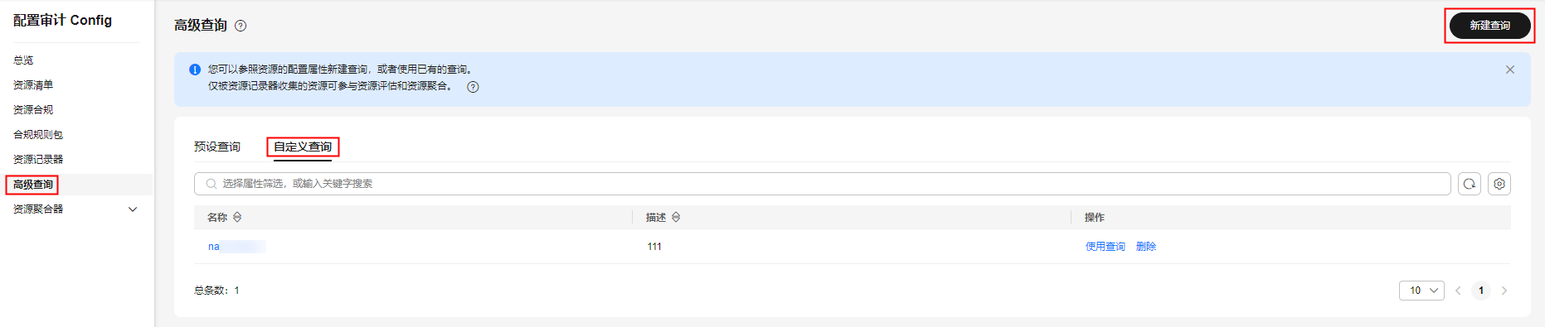Viewport: 1545px width, 327px height.
Task: Go to next page arrow
Action: click(x=1504, y=291)
